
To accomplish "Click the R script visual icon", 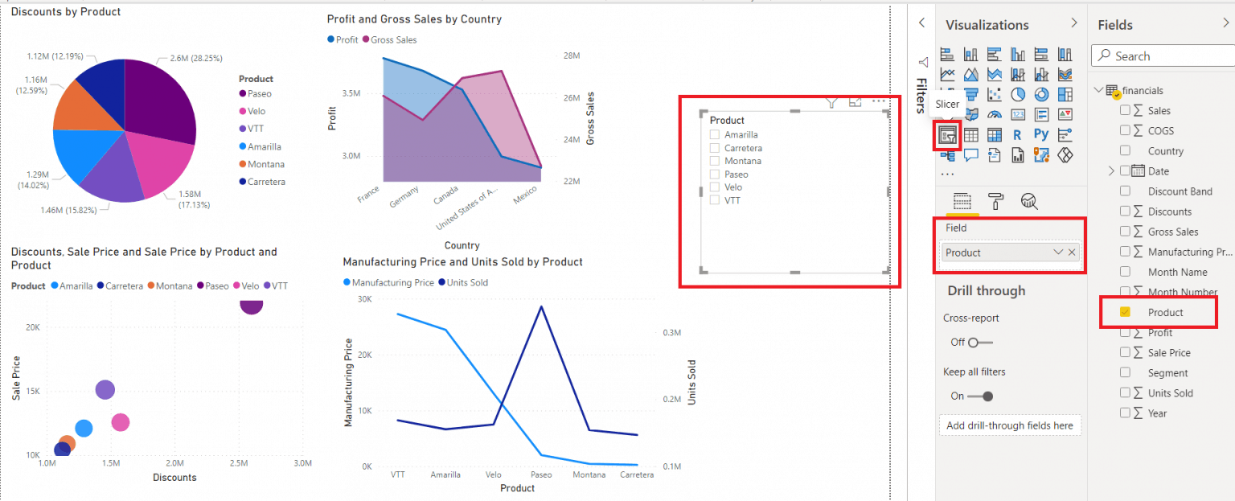I will pyautogui.click(x=1017, y=134).
